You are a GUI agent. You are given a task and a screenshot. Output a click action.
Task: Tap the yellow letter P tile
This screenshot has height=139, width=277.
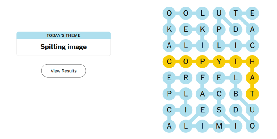point(202,61)
